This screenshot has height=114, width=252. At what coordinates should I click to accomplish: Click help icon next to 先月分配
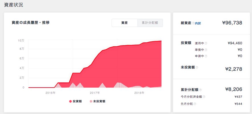click(195, 104)
